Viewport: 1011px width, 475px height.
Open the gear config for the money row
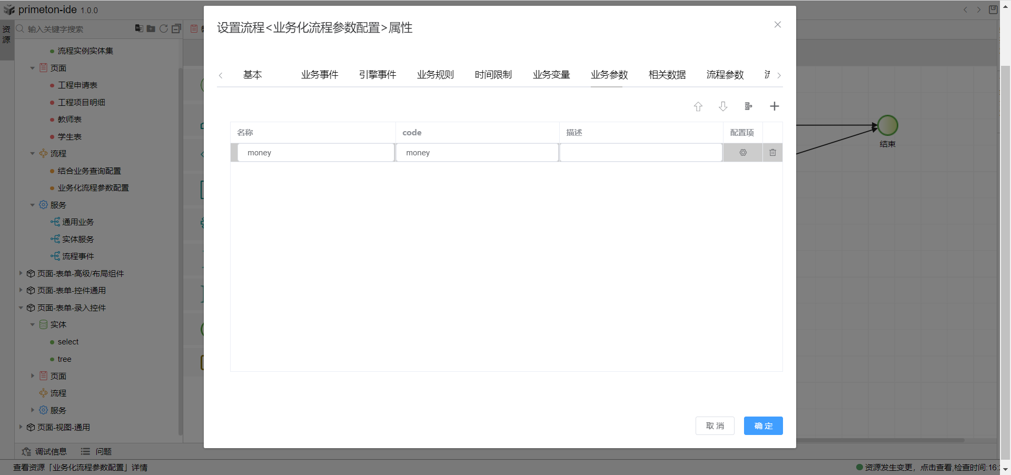point(743,153)
